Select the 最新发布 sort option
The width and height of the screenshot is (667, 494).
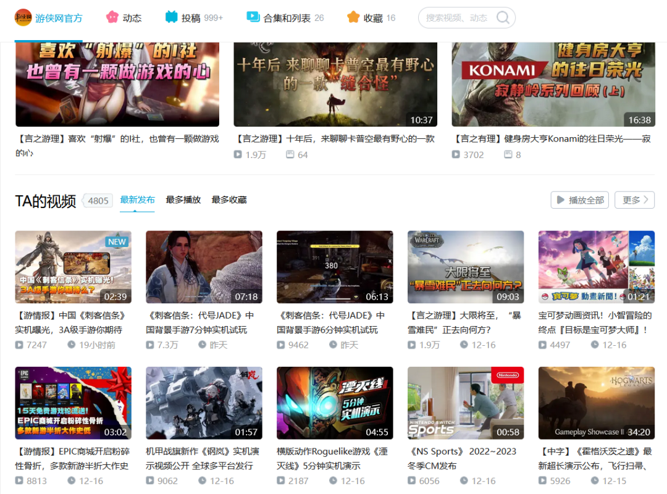click(x=137, y=200)
